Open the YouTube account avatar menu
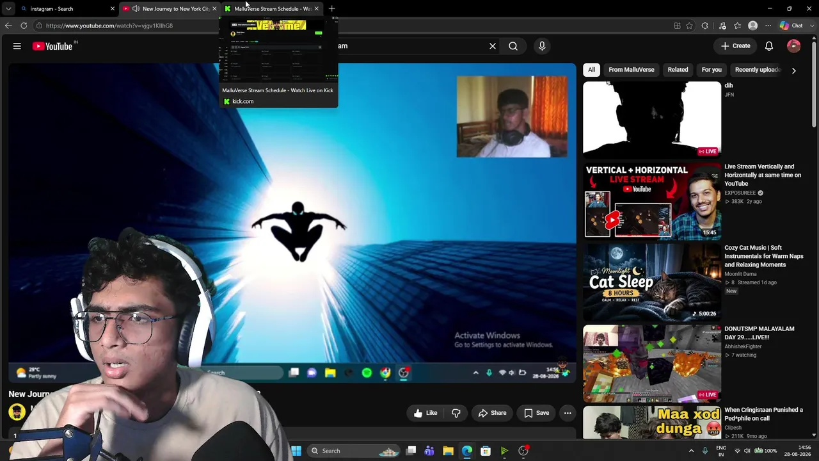Image resolution: width=819 pixels, height=461 pixels. 793,46
